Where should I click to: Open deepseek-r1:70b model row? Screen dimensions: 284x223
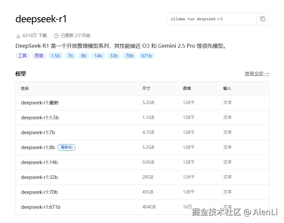(142, 192)
